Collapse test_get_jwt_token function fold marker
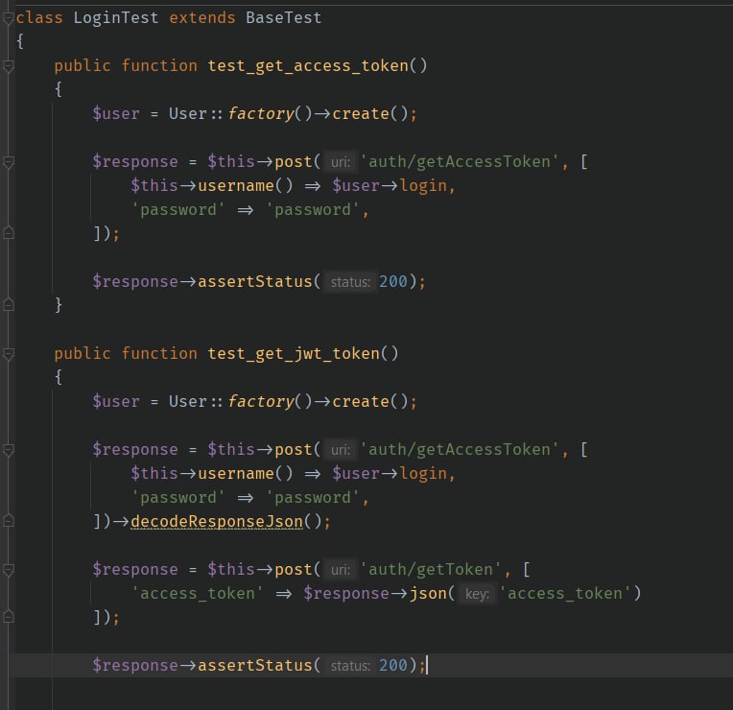The image size is (733, 710). point(8,354)
